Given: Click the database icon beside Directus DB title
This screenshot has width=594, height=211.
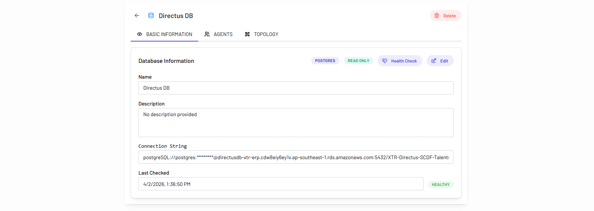Looking at the screenshot, I should 151,15.
